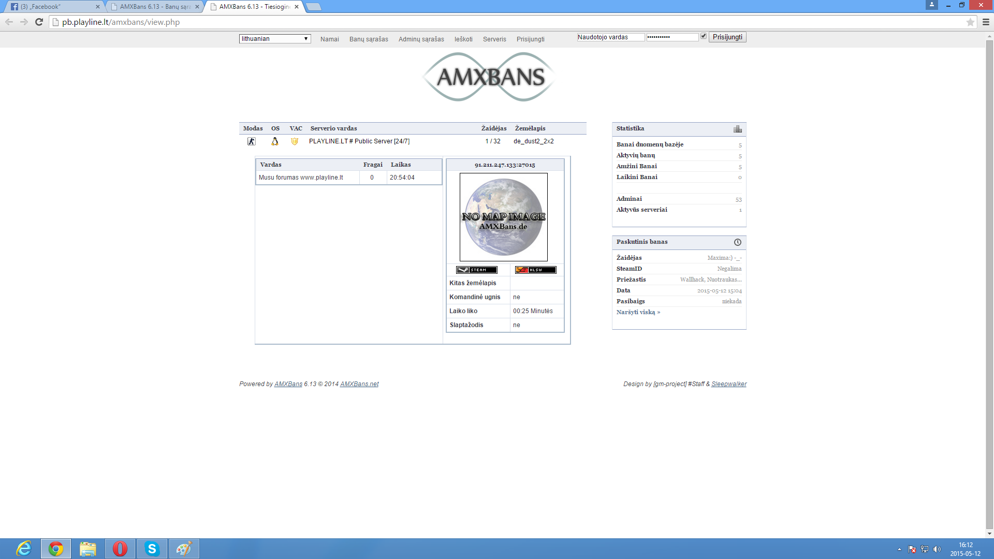Click the network tray icon

pos(925,549)
